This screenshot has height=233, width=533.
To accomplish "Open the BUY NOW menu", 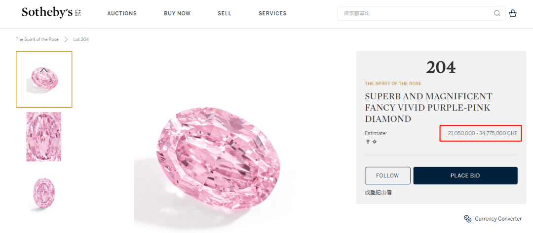I will tap(177, 13).
